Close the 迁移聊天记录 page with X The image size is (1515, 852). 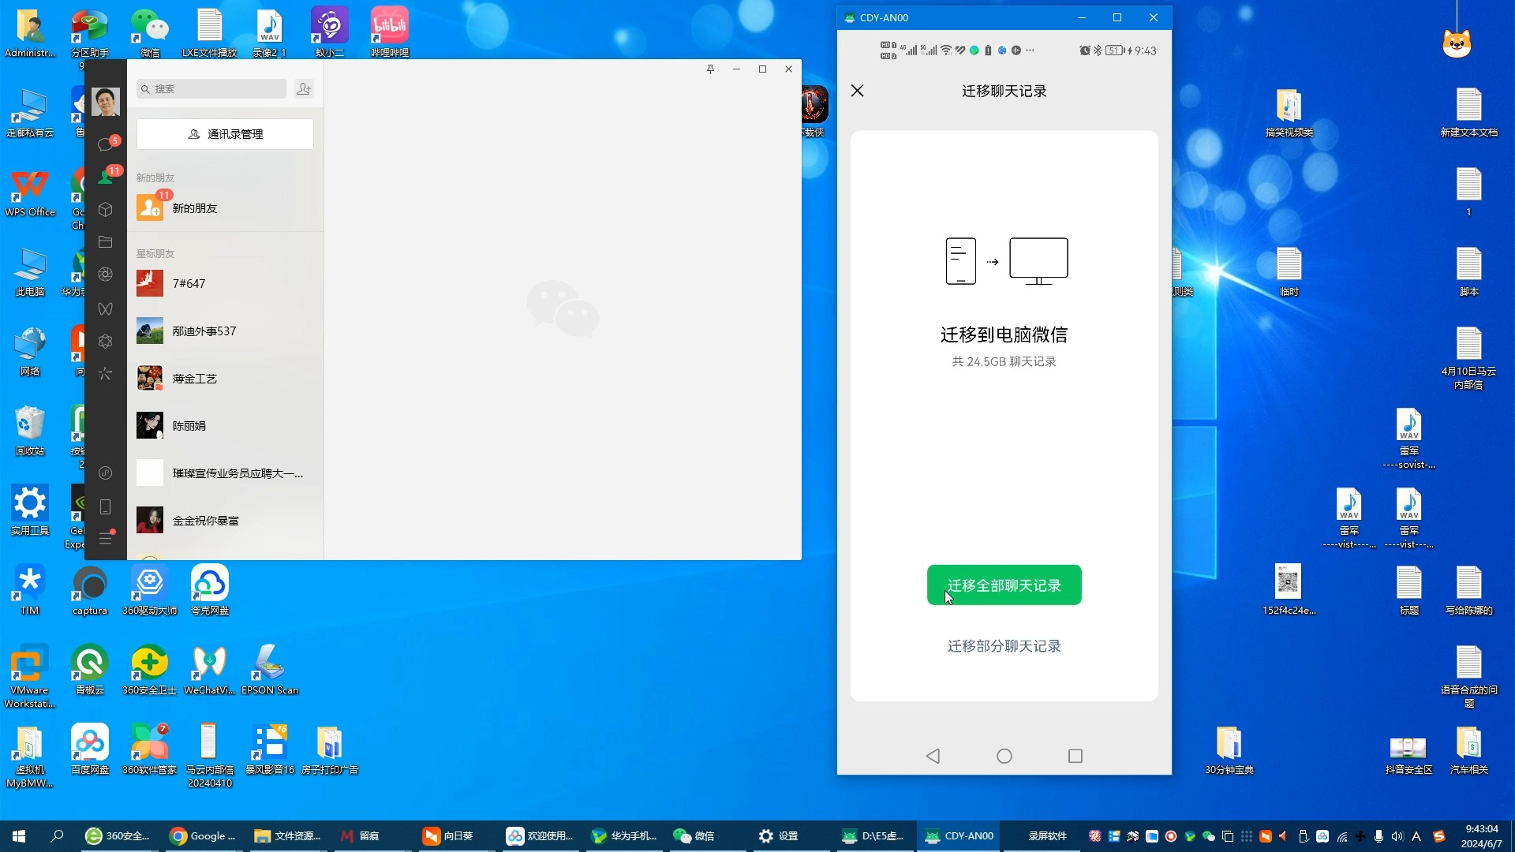click(858, 91)
